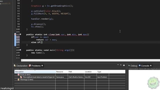160x90 pixels.
Task: Click 'return var = max;' on line 104
Action: 46,40
